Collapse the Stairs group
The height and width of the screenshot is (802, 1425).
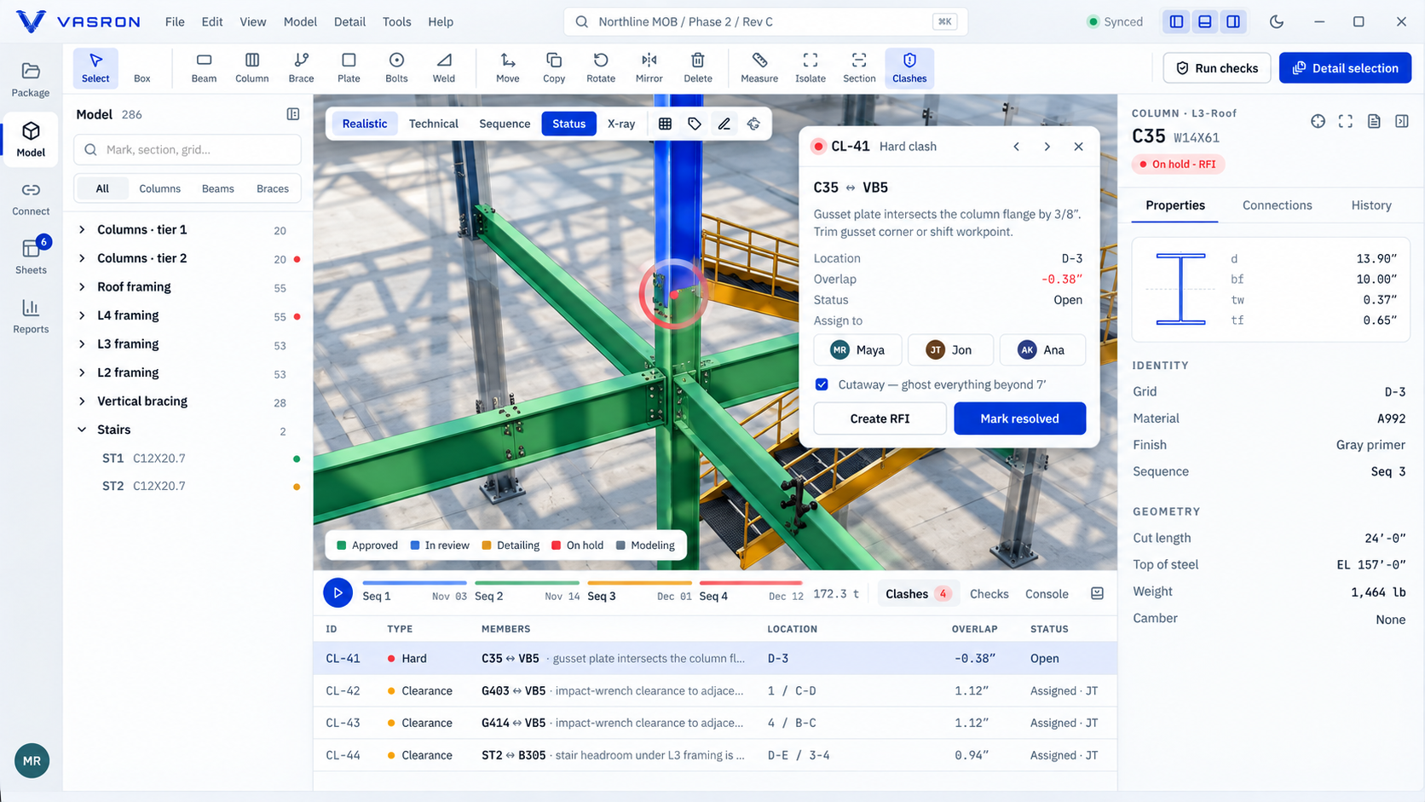[82, 430]
